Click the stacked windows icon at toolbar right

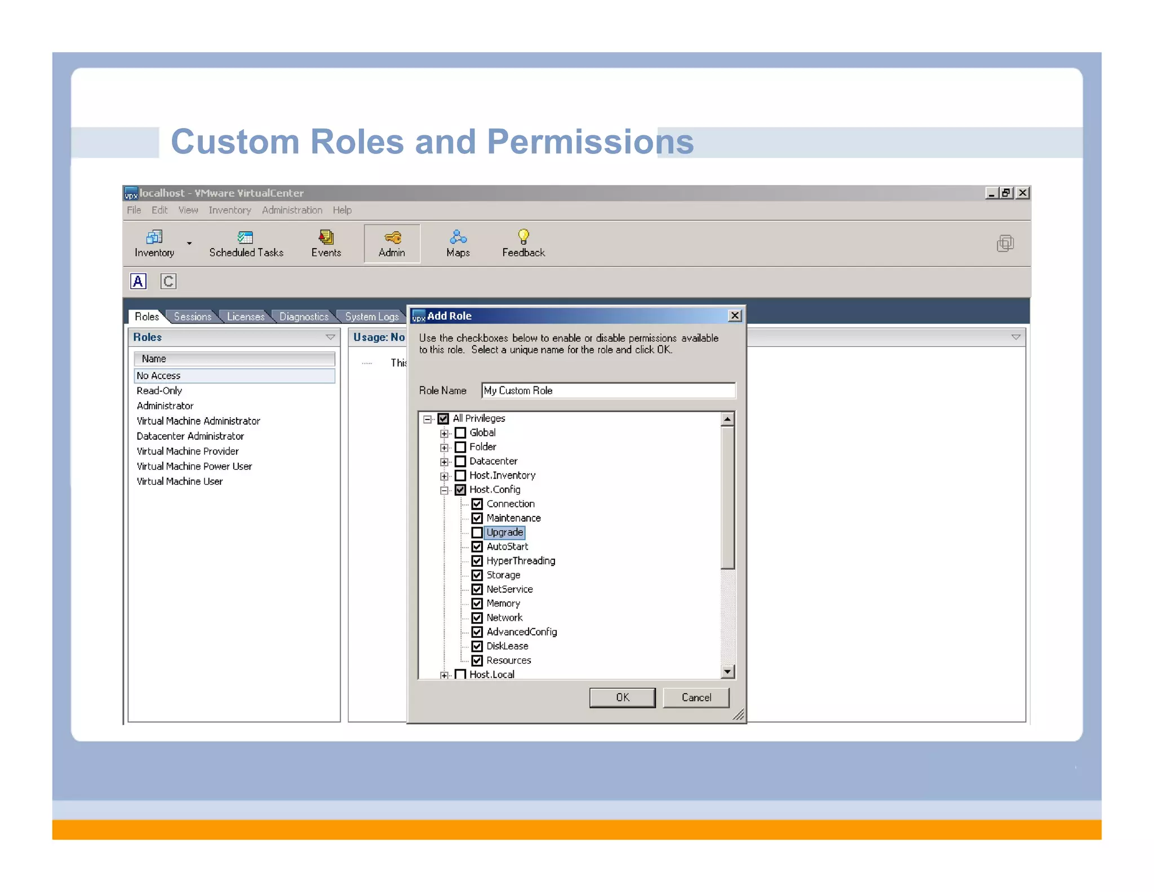point(1005,244)
